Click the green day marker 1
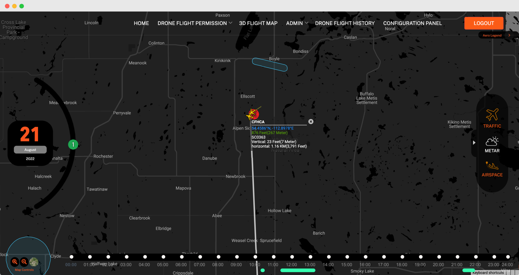 (x=73, y=144)
